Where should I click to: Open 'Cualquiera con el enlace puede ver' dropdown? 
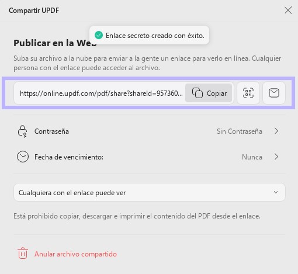(x=150, y=192)
